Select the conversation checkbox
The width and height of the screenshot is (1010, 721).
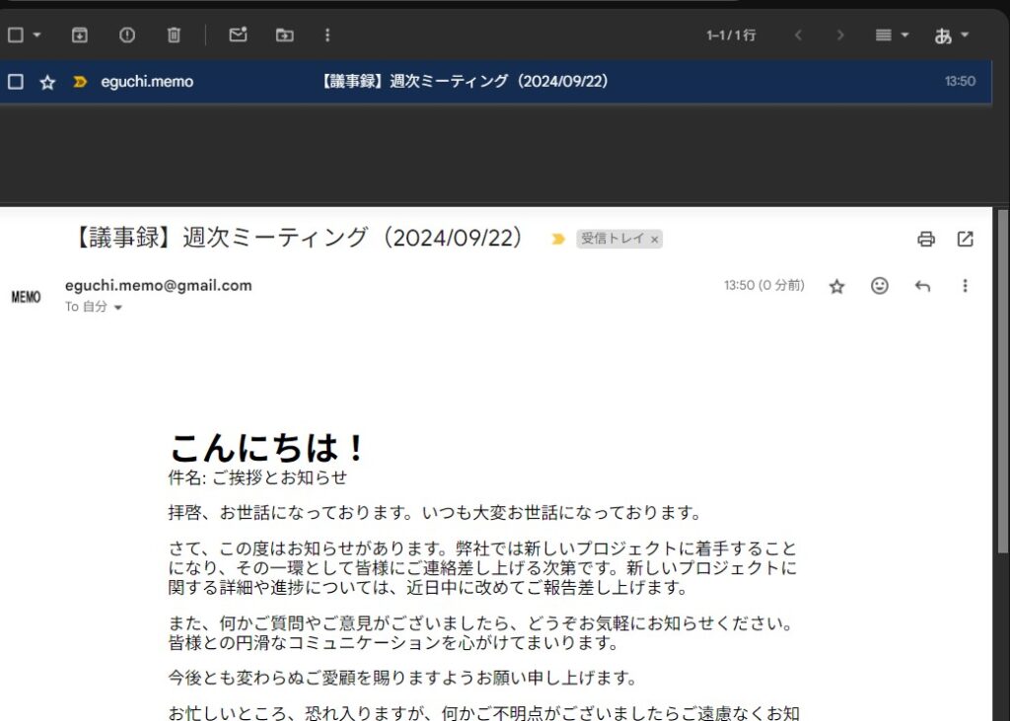(15, 82)
